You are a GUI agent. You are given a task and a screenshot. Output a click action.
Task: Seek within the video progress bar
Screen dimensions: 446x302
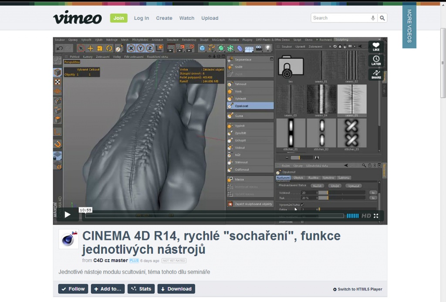[214, 216]
